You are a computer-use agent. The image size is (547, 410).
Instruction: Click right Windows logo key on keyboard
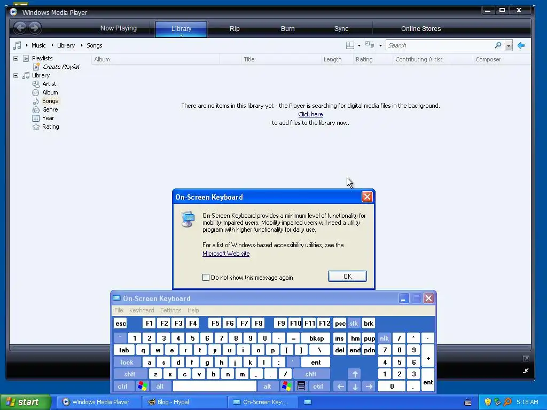click(x=287, y=387)
